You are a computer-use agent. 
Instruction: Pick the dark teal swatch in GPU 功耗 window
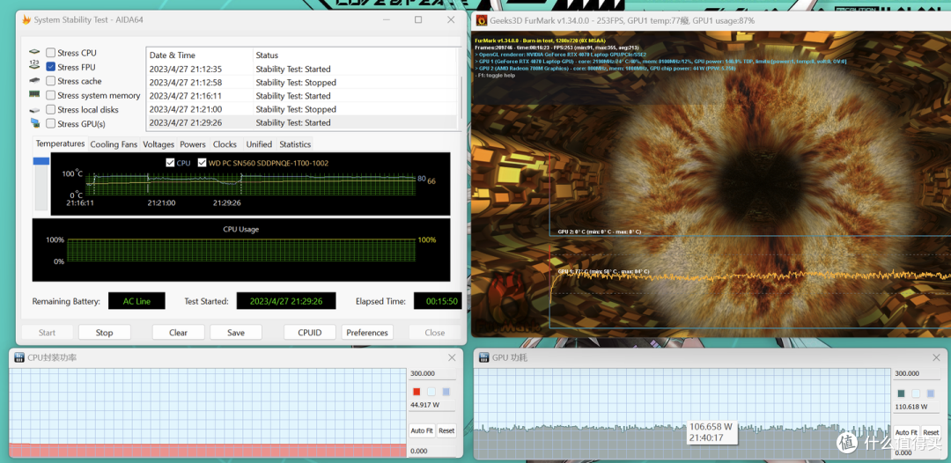point(902,393)
